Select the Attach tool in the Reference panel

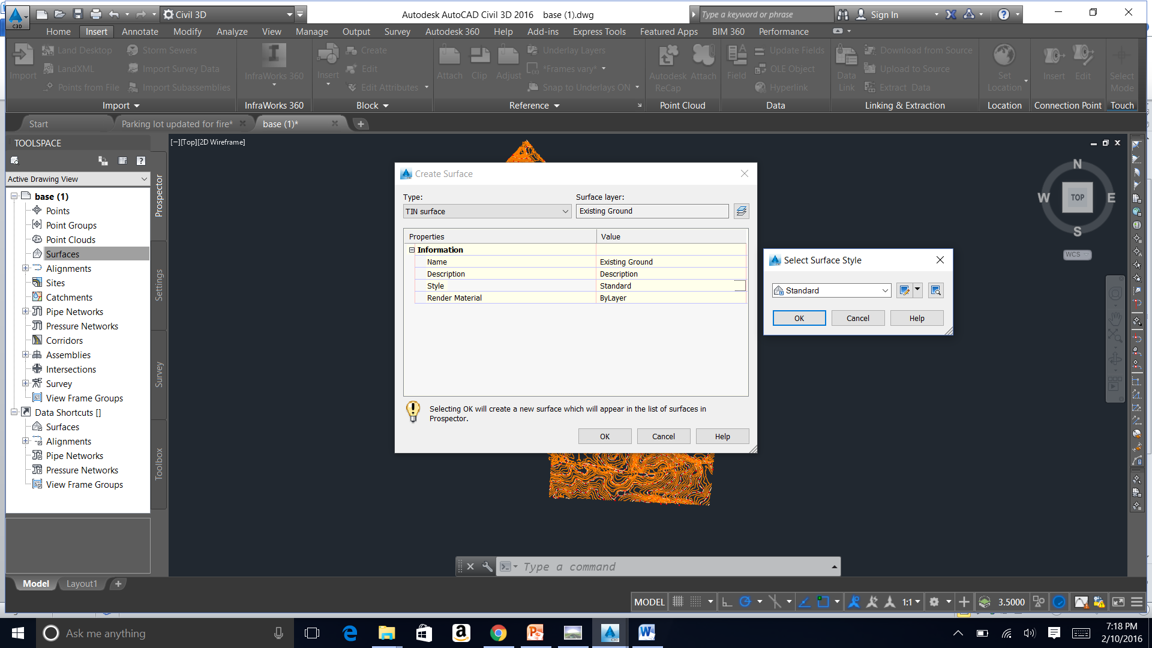(449, 63)
